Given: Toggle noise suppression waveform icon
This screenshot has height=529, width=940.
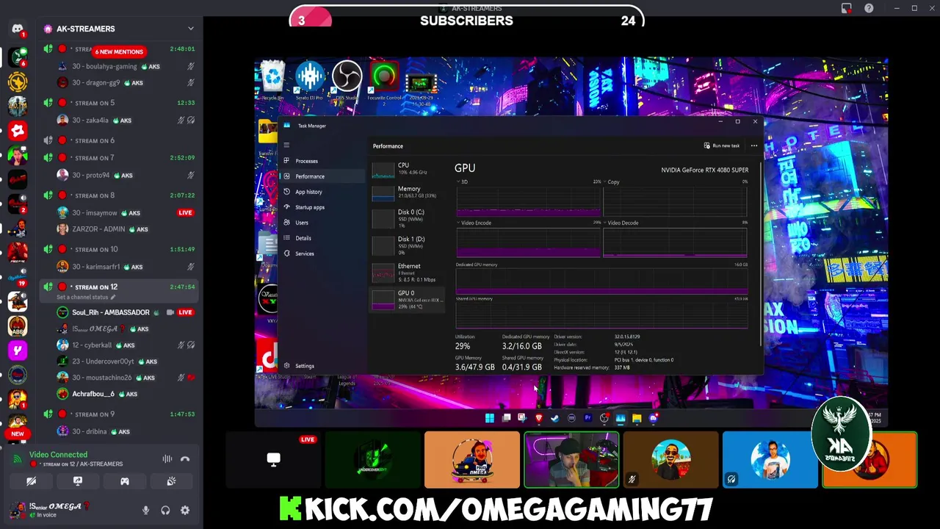Looking at the screenshot, I should [167, 459].
